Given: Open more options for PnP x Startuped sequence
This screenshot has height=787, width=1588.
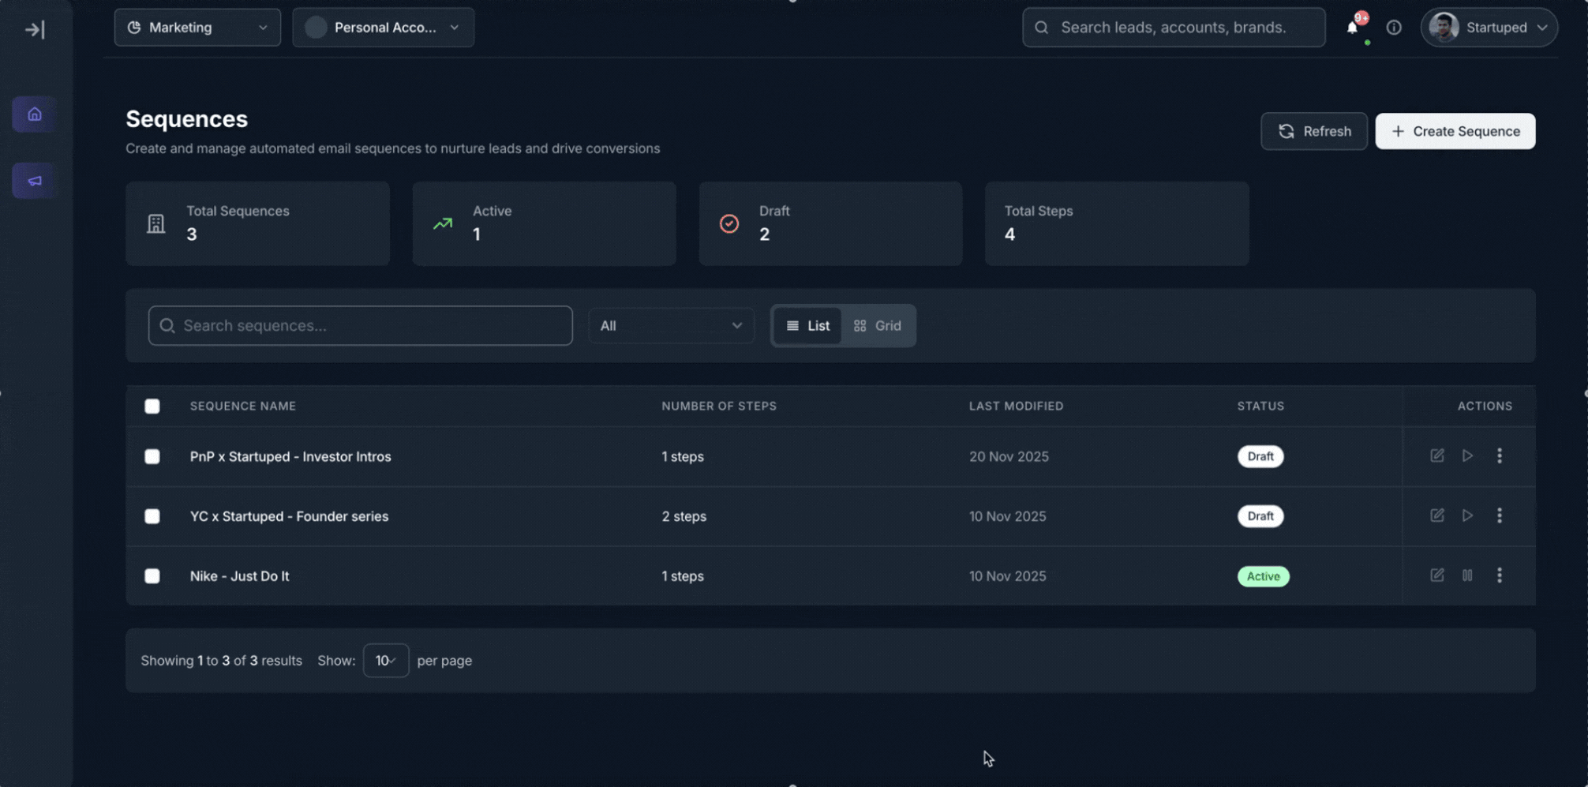Looking at the screenshot, I should (x=1500, y=455).
